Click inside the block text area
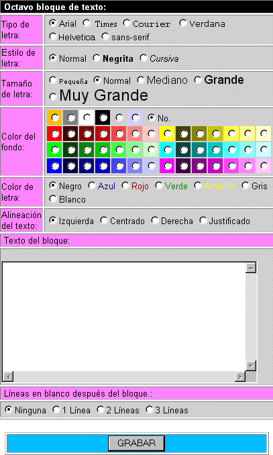 tap(124, 317)
